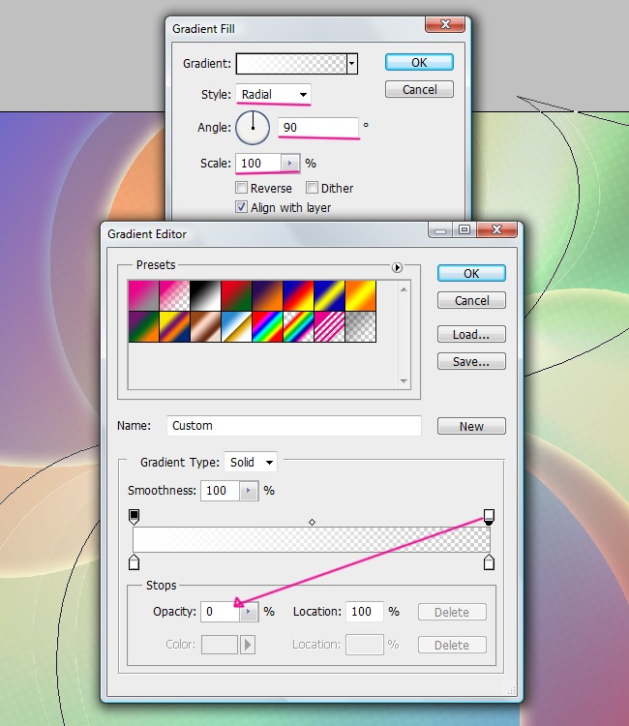
Task: Open the Style dropdown set to Radial
Action: pos(274,94)
